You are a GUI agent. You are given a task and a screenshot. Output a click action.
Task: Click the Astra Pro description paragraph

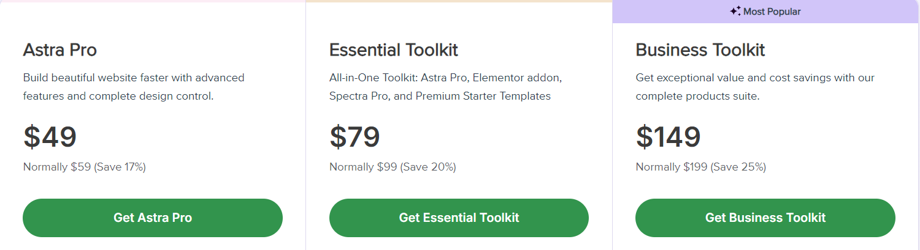(x=133, y=87)
